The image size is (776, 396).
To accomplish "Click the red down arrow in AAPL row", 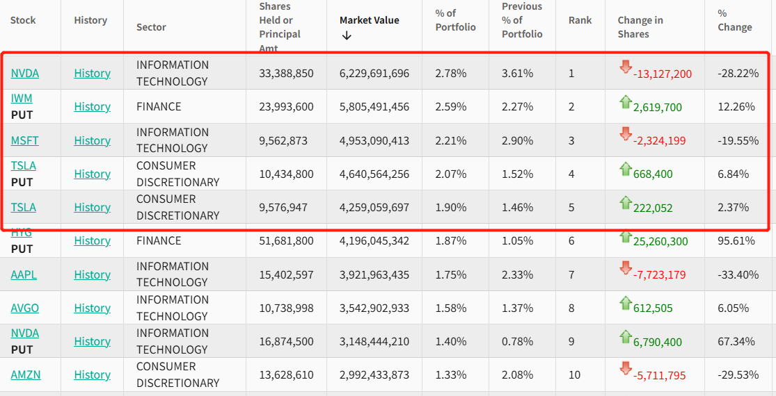I will (x=625, y=268).
